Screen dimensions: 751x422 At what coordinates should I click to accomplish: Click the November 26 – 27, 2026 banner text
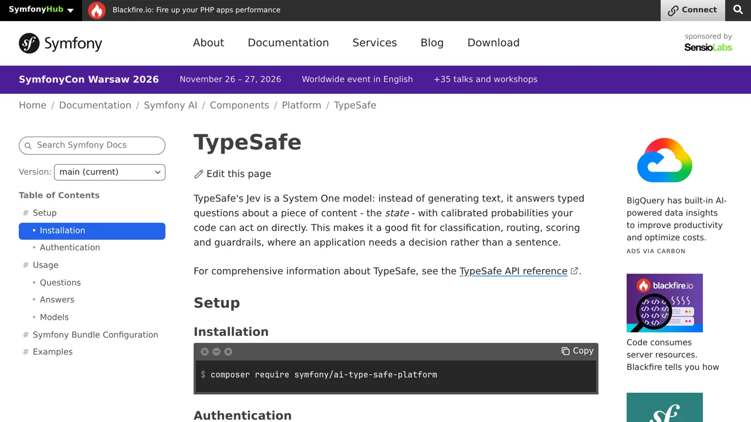click(x=230, y=79)
